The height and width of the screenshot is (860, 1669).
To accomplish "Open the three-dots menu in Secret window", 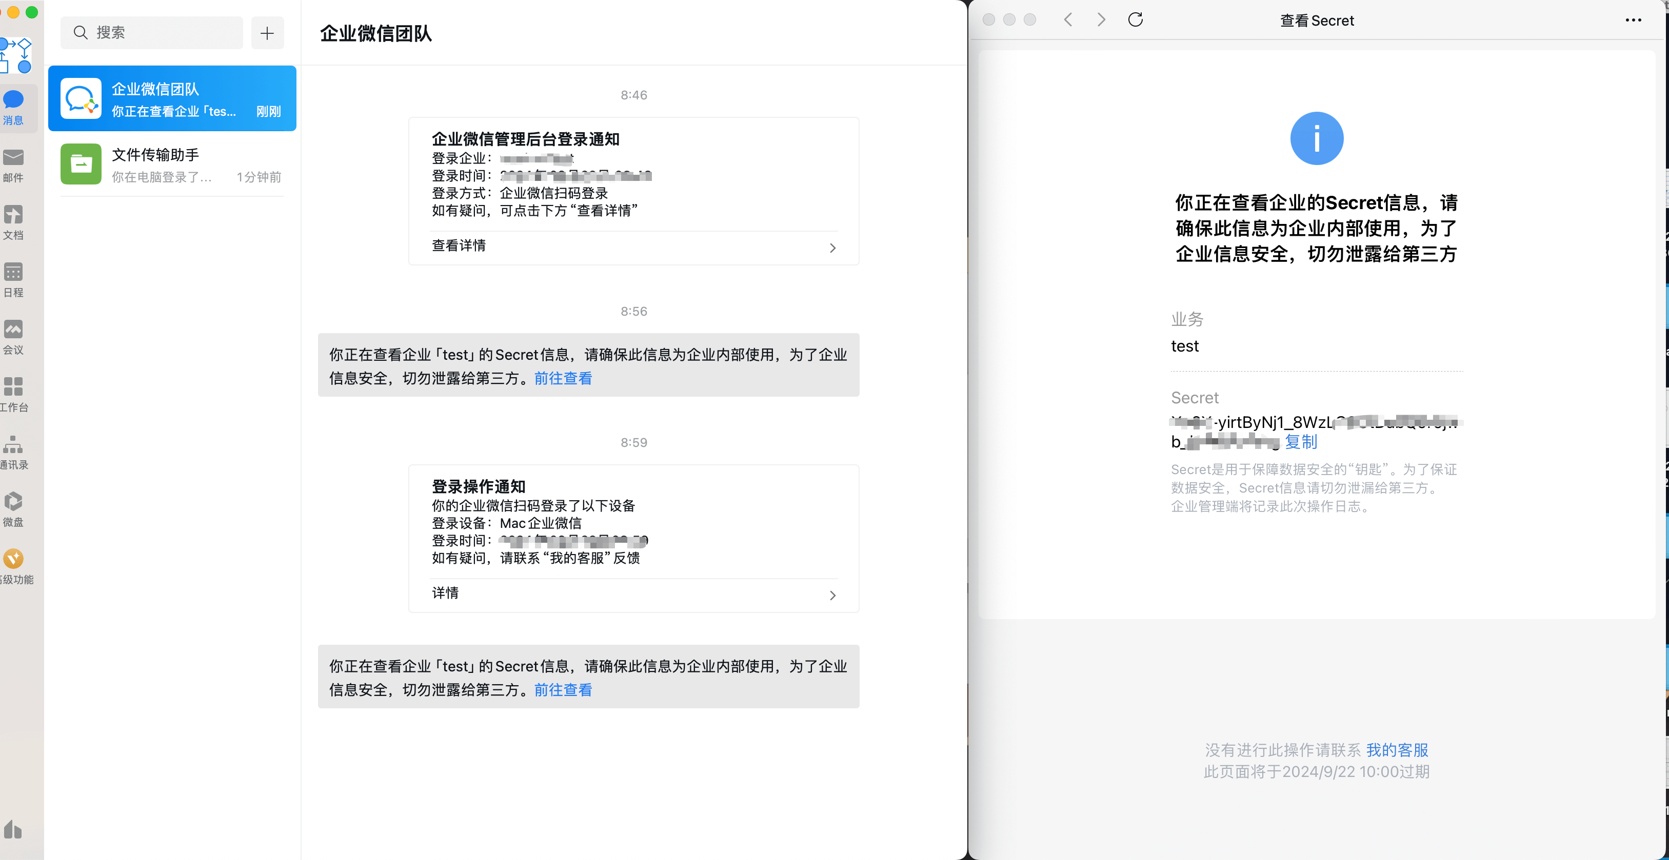I will (x=1633, y=20).
